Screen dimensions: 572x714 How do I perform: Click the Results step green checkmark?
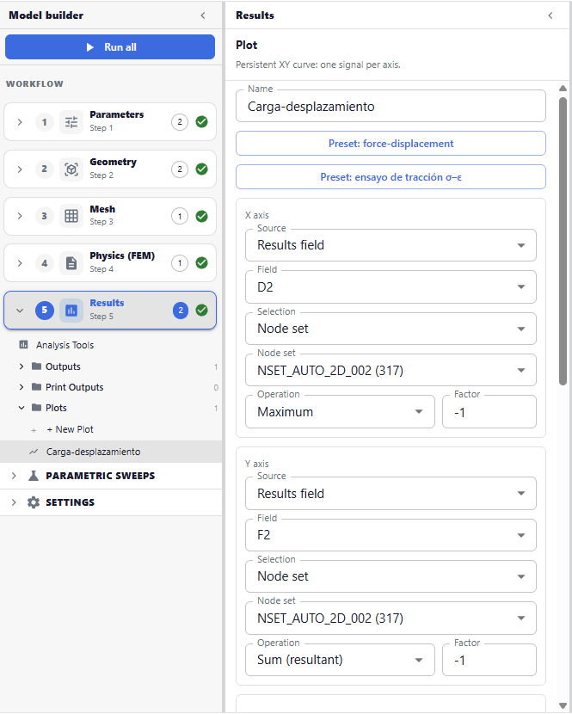click(202, 311)
